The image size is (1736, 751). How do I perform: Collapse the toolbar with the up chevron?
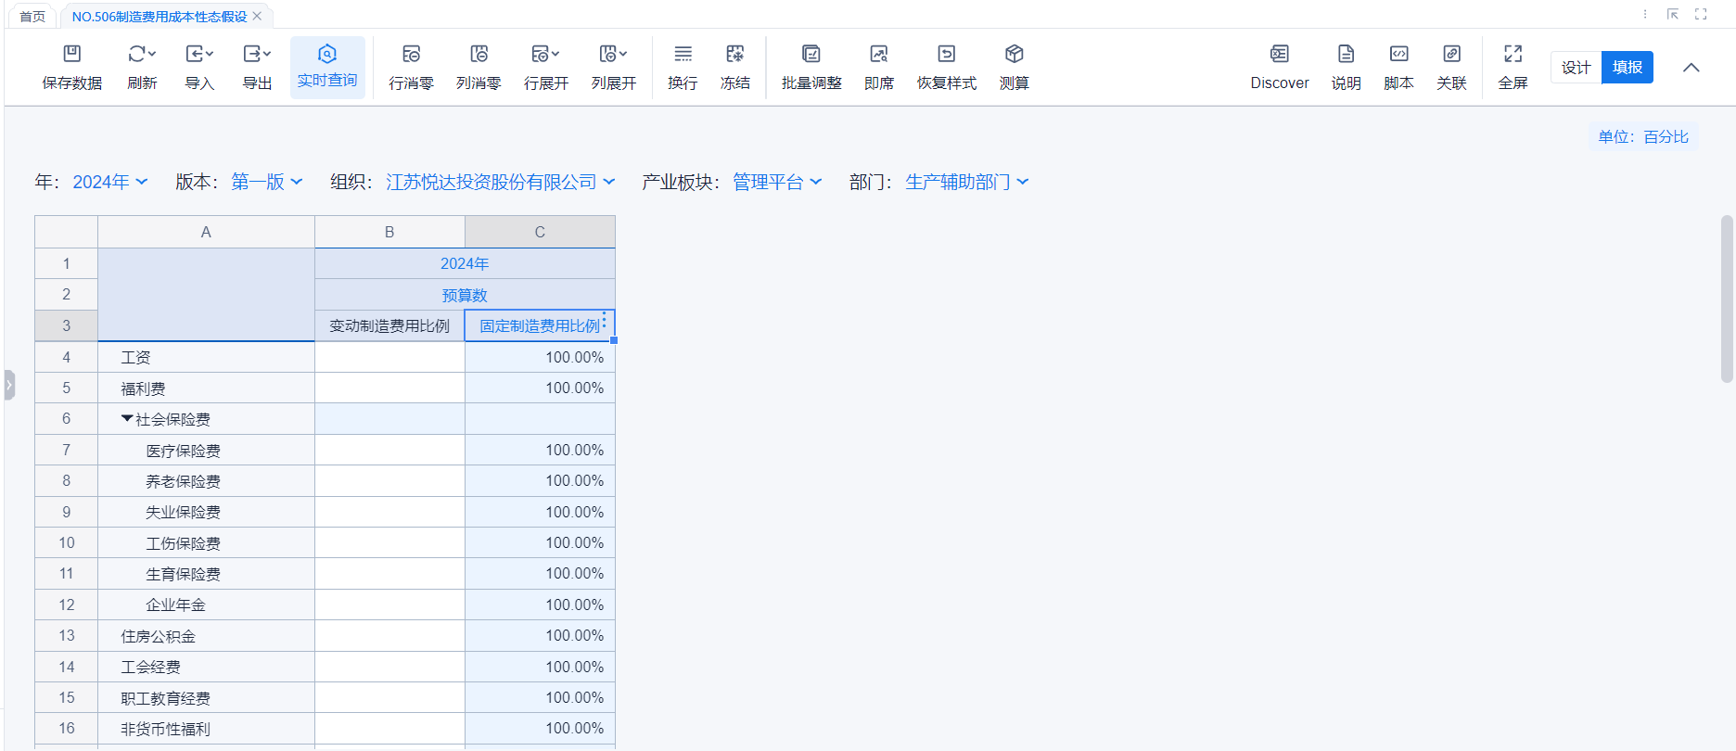[x=1691, y=68]
